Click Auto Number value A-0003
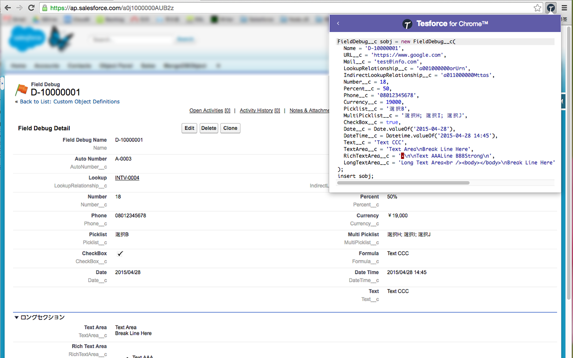 point(123,159)
